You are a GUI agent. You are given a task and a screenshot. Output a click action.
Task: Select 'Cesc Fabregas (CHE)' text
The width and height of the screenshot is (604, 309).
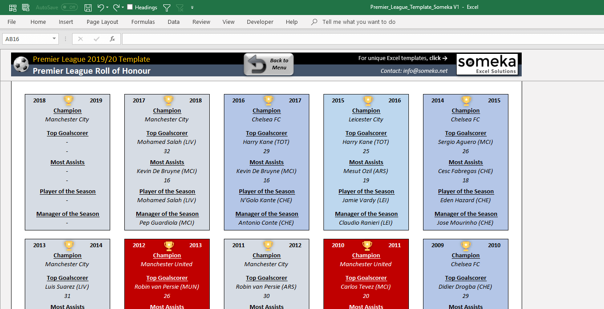point(466,171)
